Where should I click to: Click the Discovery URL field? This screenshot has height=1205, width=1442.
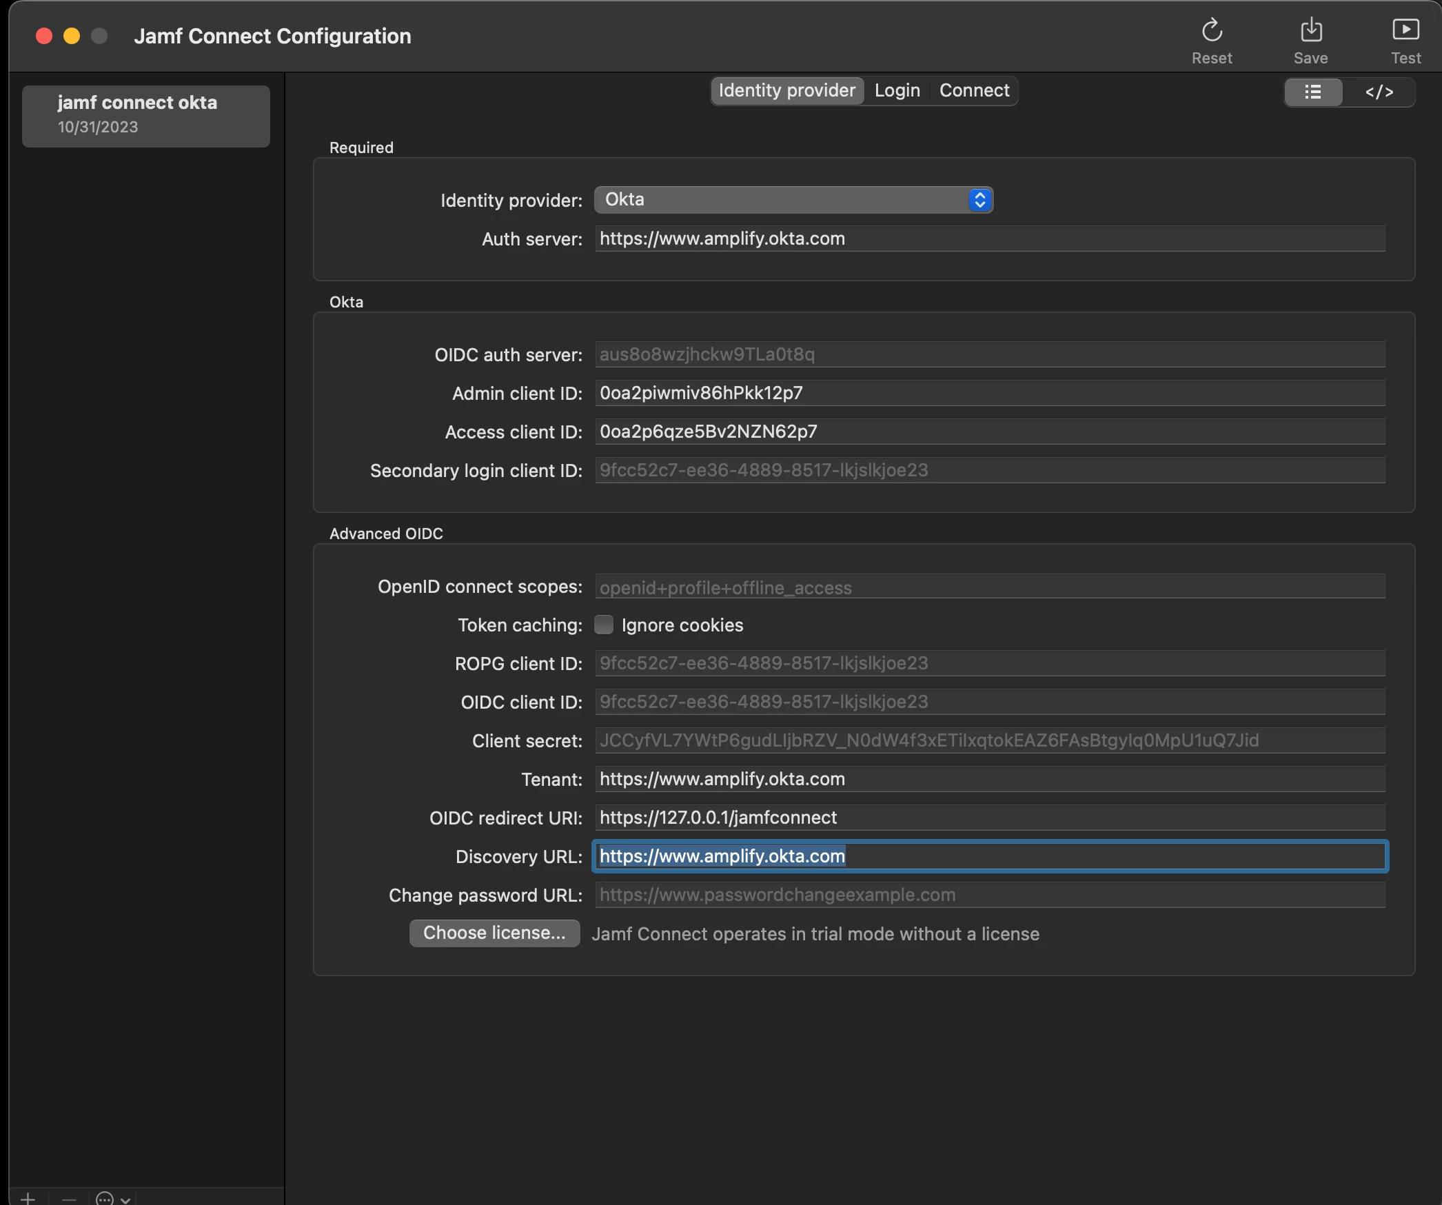[x=990, y=856]
